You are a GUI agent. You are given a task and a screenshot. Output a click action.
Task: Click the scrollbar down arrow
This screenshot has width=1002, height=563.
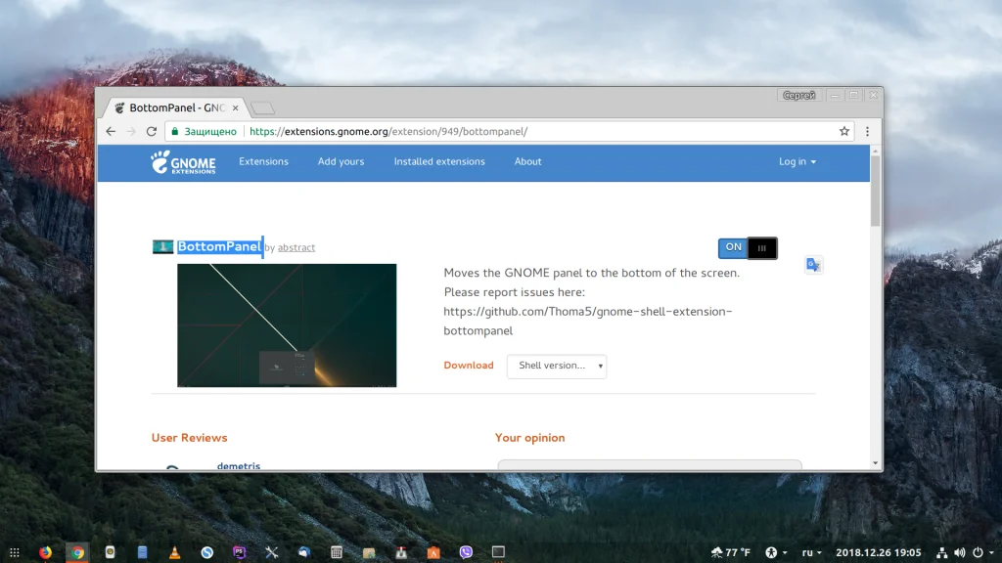click(876, 463)
